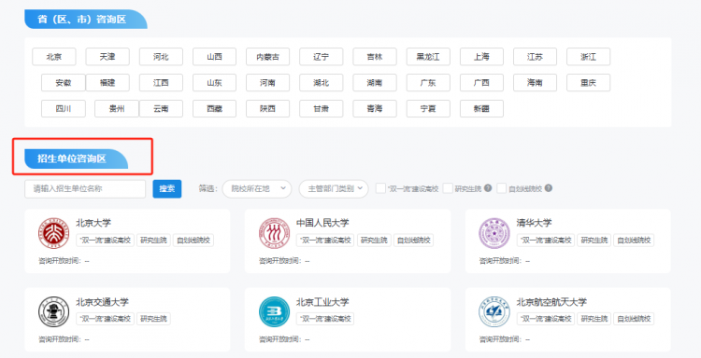Click 自划线院校 tag on 北京大学 card
Screen dimensions: 701x358
(x=193, y=240)
